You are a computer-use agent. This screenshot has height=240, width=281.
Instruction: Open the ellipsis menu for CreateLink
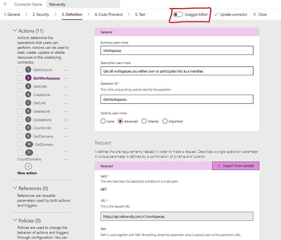(66, 95)
